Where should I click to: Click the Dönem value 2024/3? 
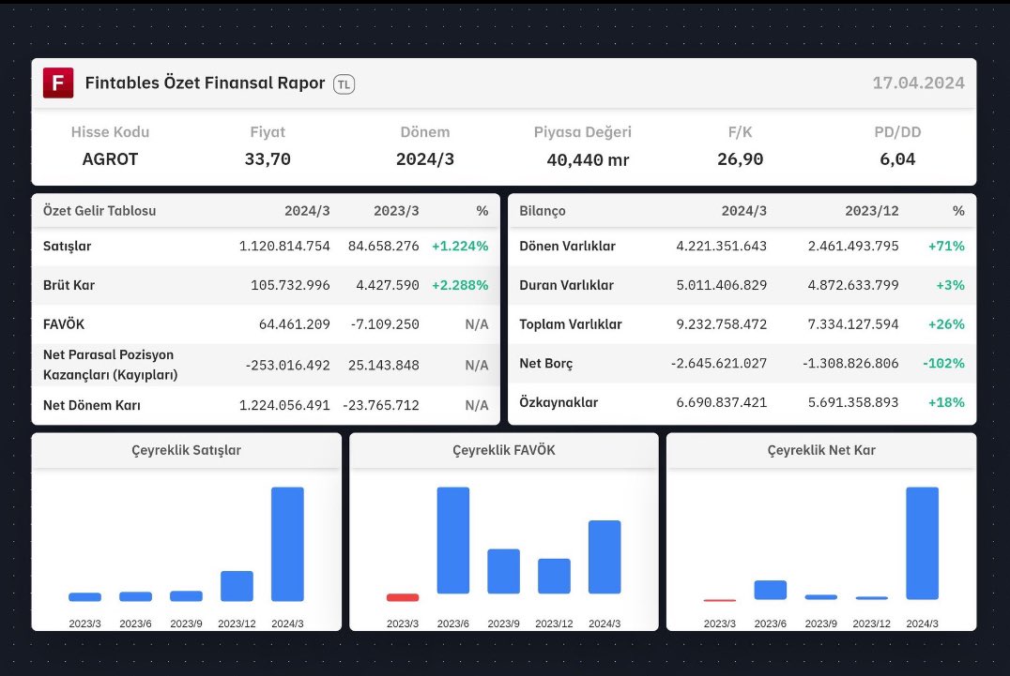coord(425,158)
